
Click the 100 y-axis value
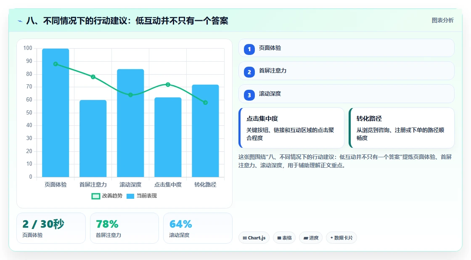(x=28, y=48)
